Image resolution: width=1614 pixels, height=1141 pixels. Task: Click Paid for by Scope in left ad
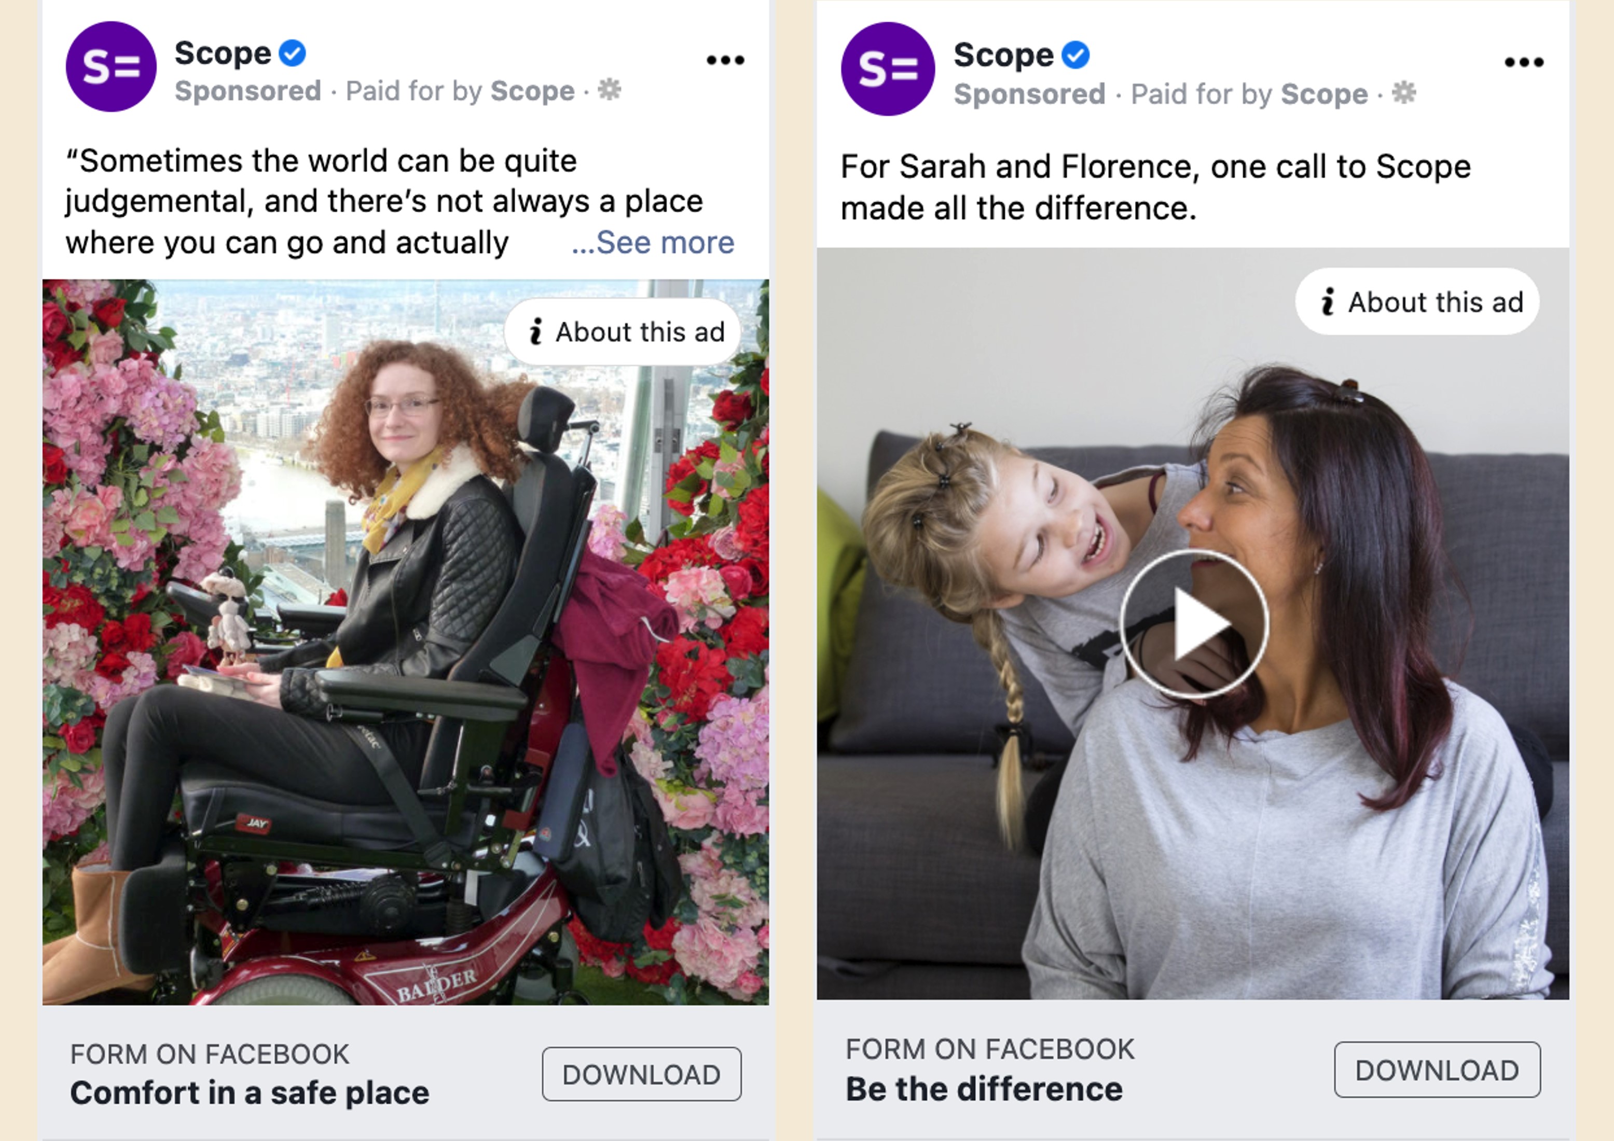click(x=461, y=91)
